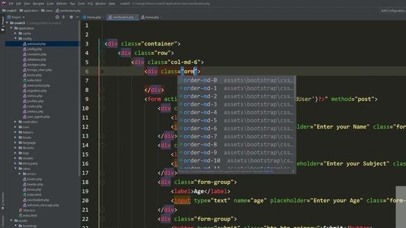
Task: Collapse the views folder
Action: pos(15,168)
